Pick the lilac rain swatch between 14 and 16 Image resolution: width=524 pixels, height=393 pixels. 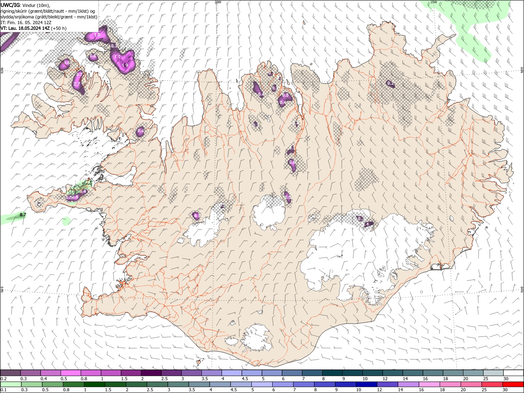point(408,384)
